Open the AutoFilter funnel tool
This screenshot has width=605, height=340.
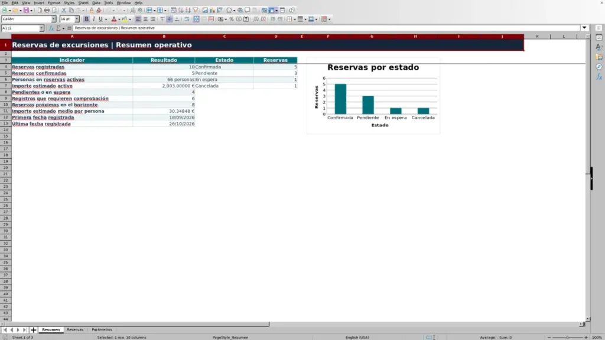coord(196,11)
